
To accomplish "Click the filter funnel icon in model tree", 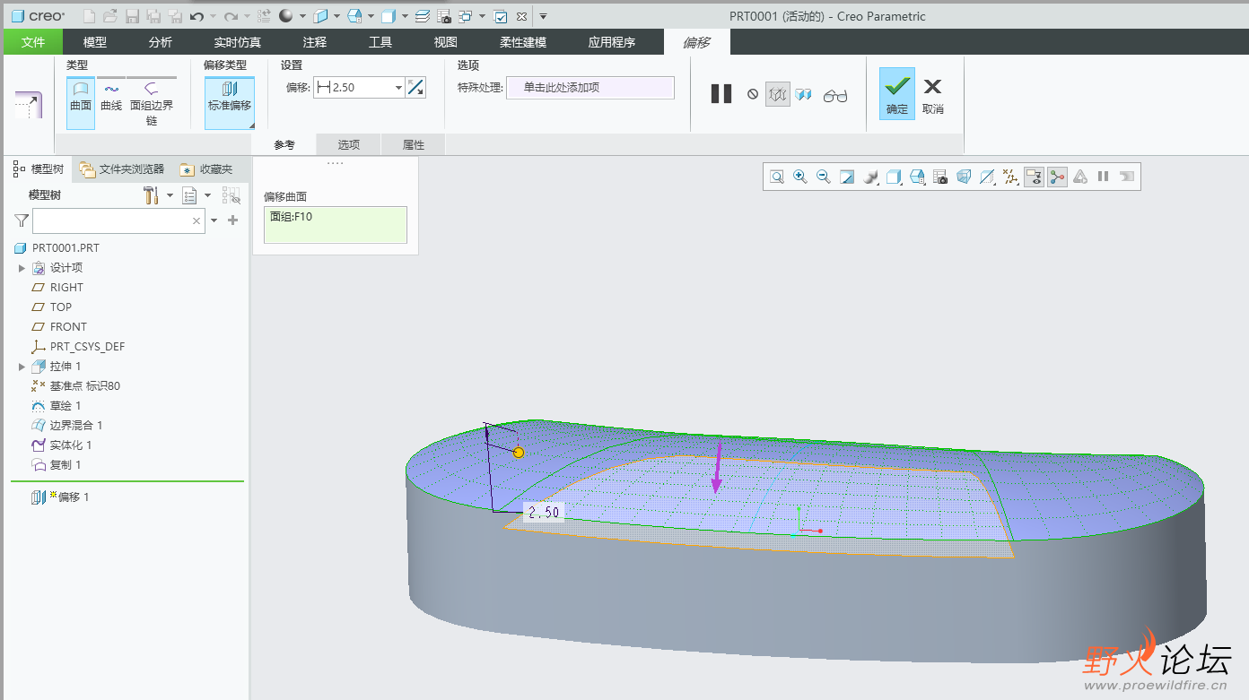I will pos(22,220).
